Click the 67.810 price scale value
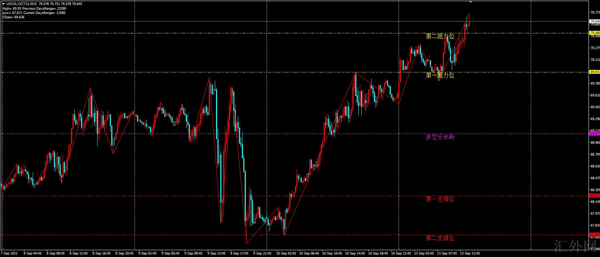The image size is (600, 257). point(595,225)
